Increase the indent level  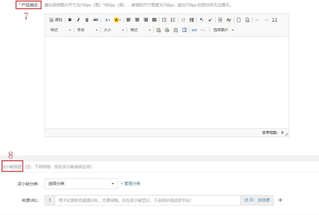pos(192,20)
